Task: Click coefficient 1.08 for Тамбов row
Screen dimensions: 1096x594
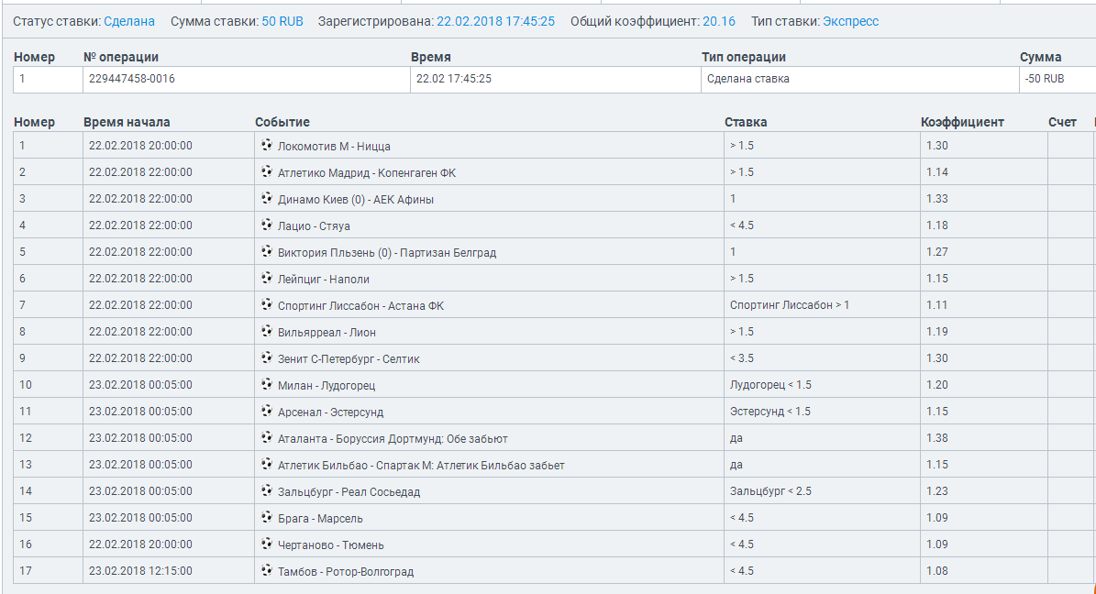Action: point(937,571)
